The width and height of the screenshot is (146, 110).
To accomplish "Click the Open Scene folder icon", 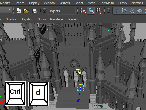I will pos(26,11).
